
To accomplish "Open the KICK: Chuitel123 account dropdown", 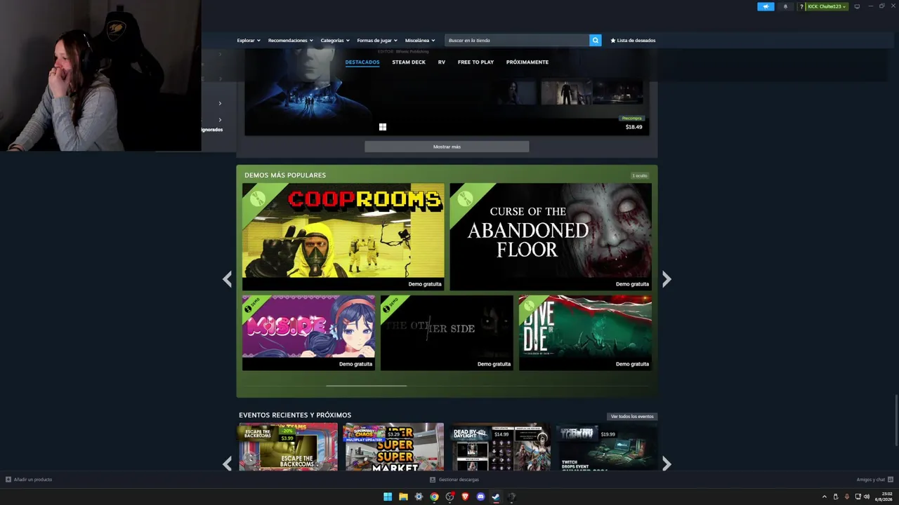I will tap(827, 6).
